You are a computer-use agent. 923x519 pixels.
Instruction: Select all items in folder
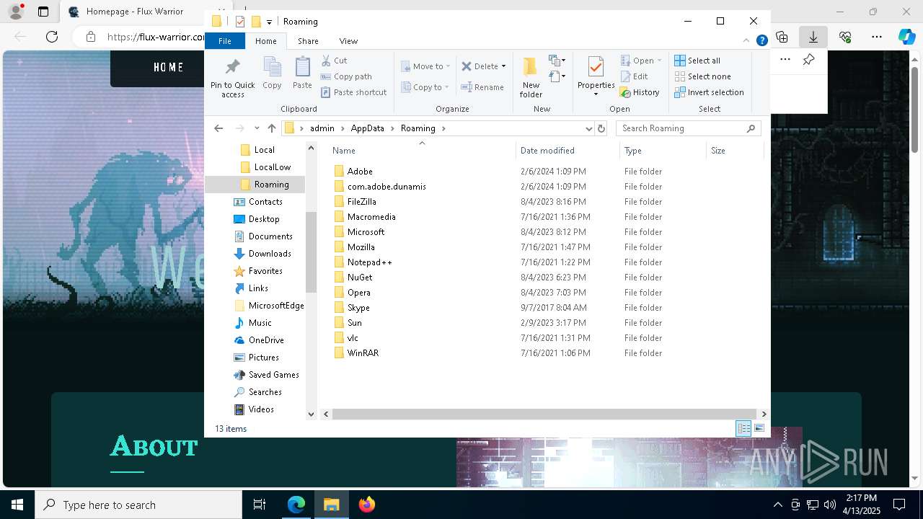[697, 61]
